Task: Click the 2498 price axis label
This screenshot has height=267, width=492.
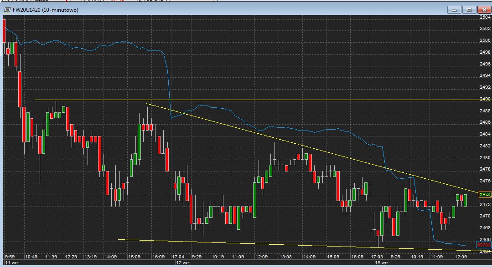Action: tap(485, 52)
